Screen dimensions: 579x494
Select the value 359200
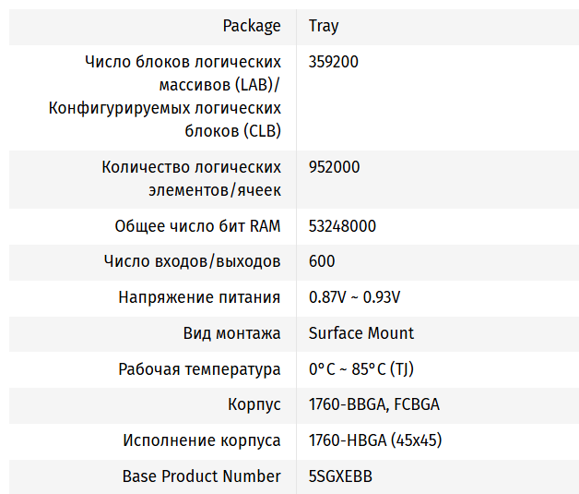click(x=334, y=63)
